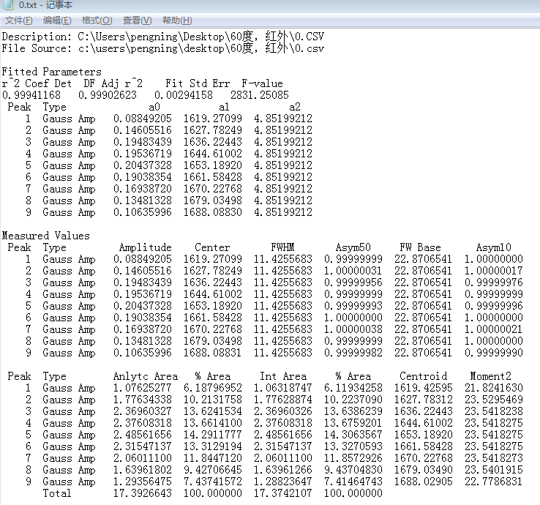Click Centroid value 1619.42595
The height and width of the screenshot is (505, 540).
coord(423,388)
